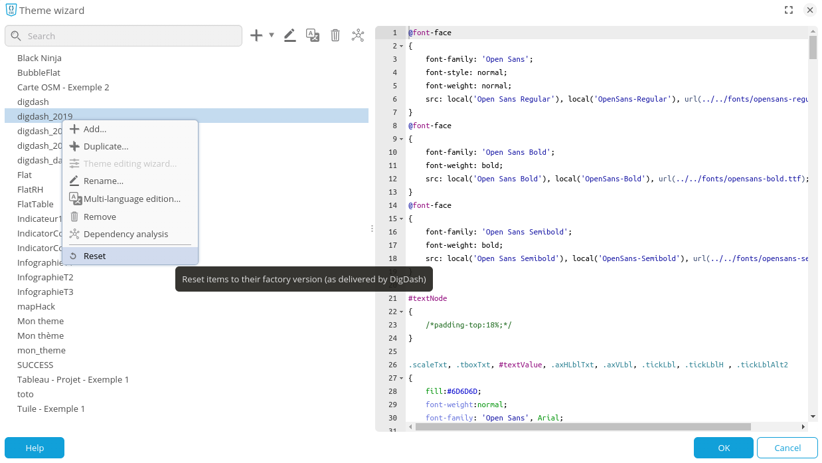
Task: Click the rename pencil icon in toolbar
Action: tap(289, 36)
